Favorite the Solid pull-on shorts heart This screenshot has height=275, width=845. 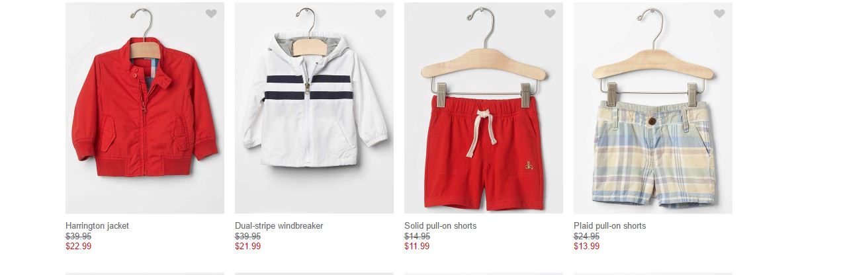550,14
